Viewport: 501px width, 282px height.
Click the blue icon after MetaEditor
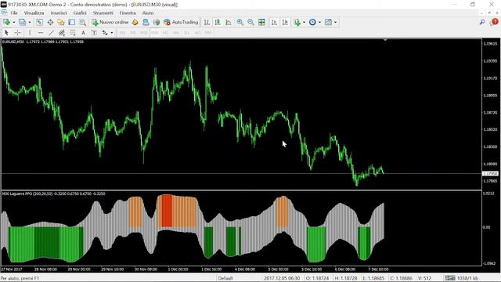146,22
